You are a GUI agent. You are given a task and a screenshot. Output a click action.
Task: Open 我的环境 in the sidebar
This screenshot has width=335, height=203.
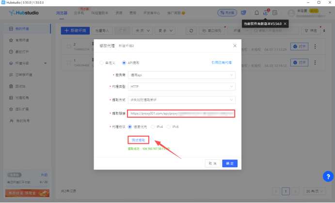(27, 29)
